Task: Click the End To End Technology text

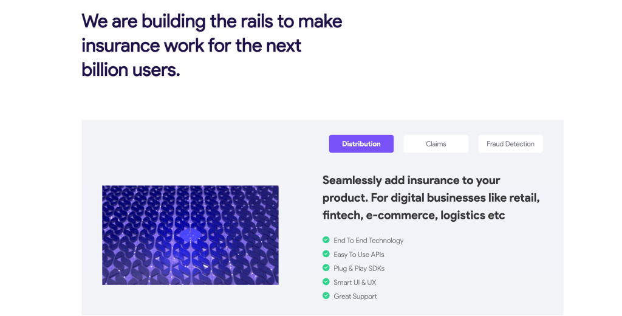Action: pyautogui.click(x=368, y=241)
